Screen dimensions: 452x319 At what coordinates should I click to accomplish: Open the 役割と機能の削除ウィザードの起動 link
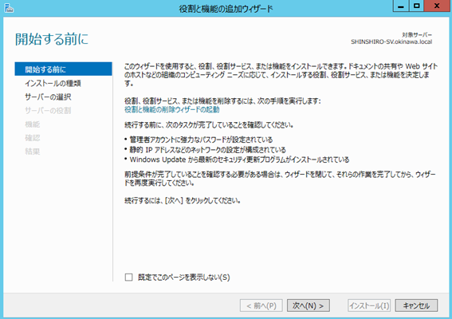[x=172, y=109]
